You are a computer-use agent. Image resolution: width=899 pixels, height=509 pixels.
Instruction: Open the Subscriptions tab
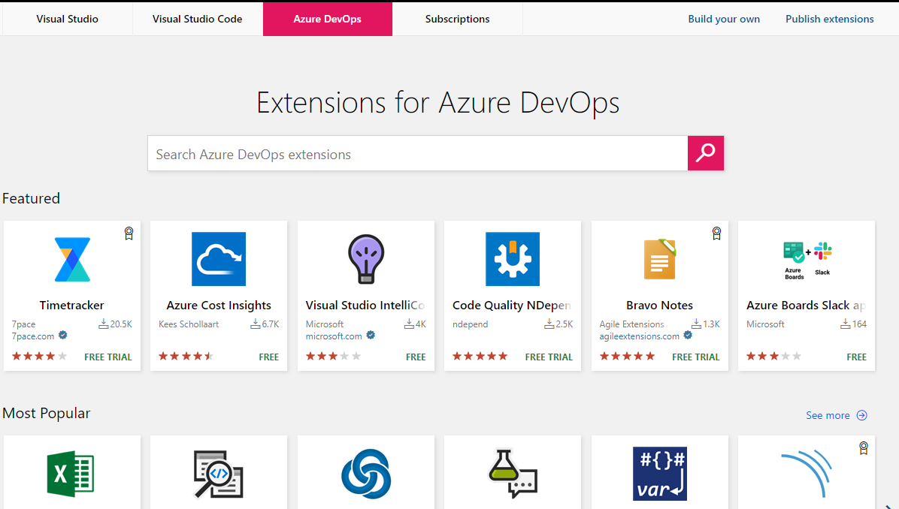pos(457,19)
